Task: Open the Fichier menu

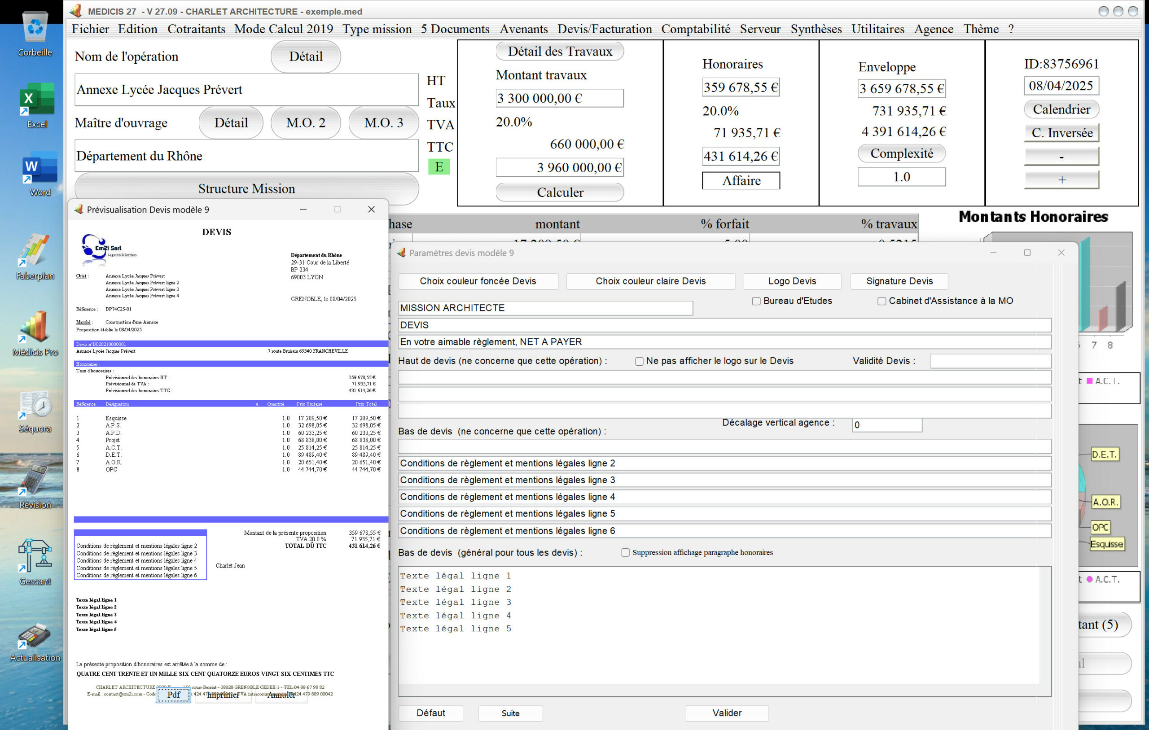Action: coord(90,29)
